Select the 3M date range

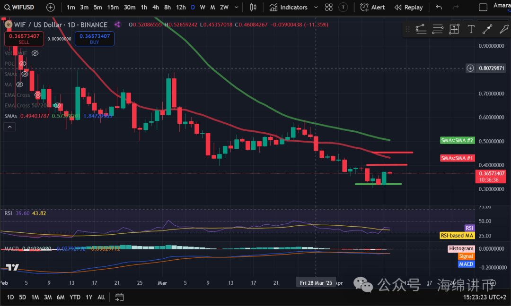pyautogui.click(x=48, y=297)
